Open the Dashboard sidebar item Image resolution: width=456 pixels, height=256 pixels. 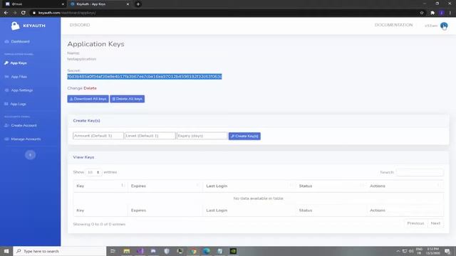[21, 41]
